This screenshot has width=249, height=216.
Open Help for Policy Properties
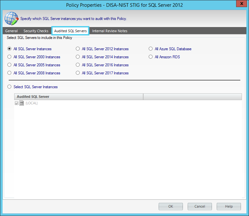(x=229, y=206)
